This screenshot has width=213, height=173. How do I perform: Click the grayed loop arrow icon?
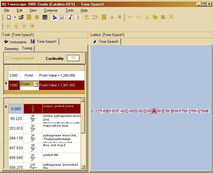95,17
